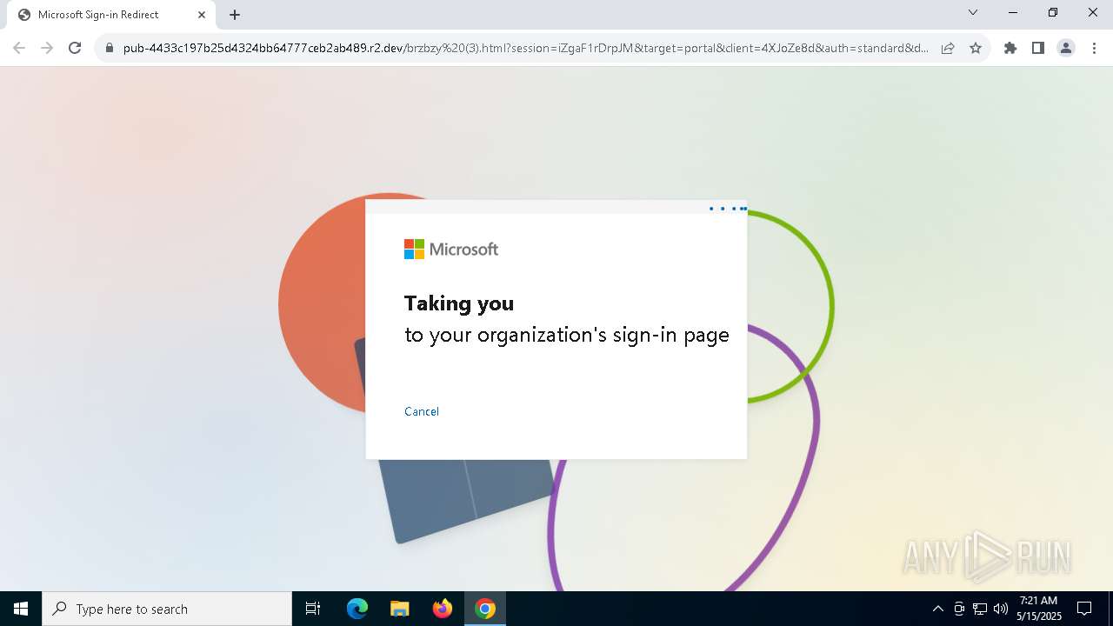
Task: Select the Microsoft Sign-in Redirect tab
Action: pyautogui.click(x=110, y=15)
